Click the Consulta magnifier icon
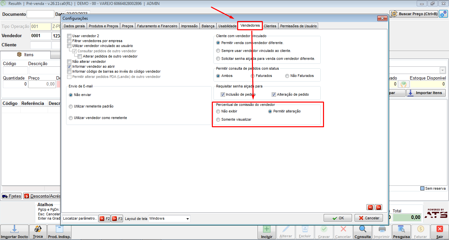 [x=363, y=229]
